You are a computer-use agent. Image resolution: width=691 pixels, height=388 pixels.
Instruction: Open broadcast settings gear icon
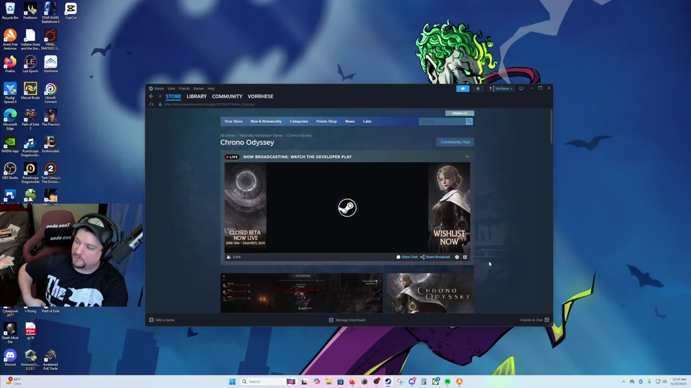[457, 257]
